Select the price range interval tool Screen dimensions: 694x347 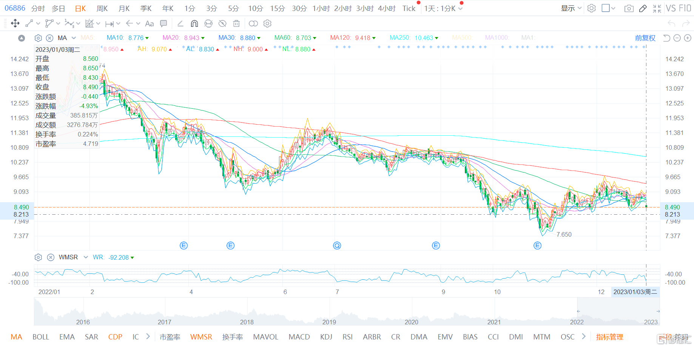(x=109, y=24)
